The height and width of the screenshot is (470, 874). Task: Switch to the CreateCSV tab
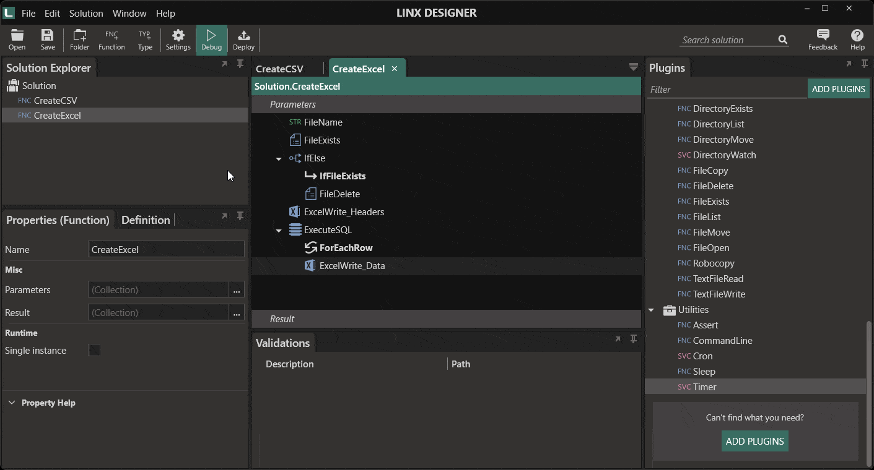click(x=279, y=69)
